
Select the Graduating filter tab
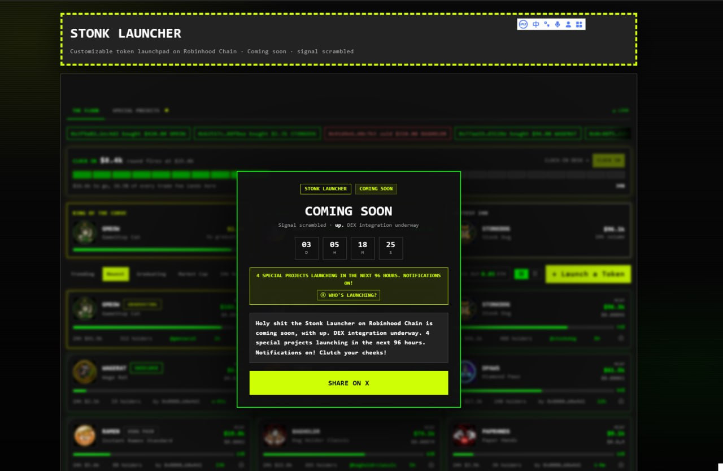[151, 274]
